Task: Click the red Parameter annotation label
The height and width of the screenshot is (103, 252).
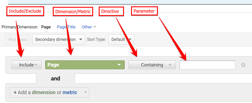Action: [145, 11]
